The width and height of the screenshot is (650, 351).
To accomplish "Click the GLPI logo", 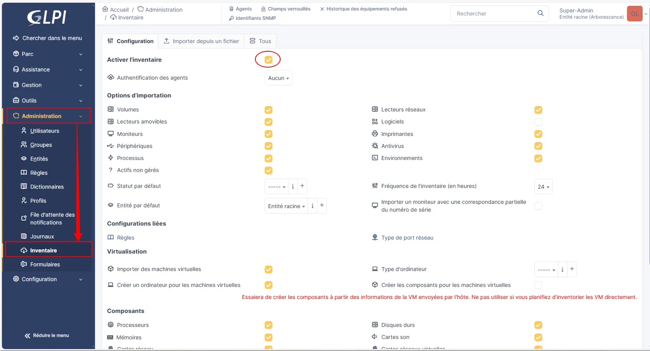I will (x=47, y=17).
